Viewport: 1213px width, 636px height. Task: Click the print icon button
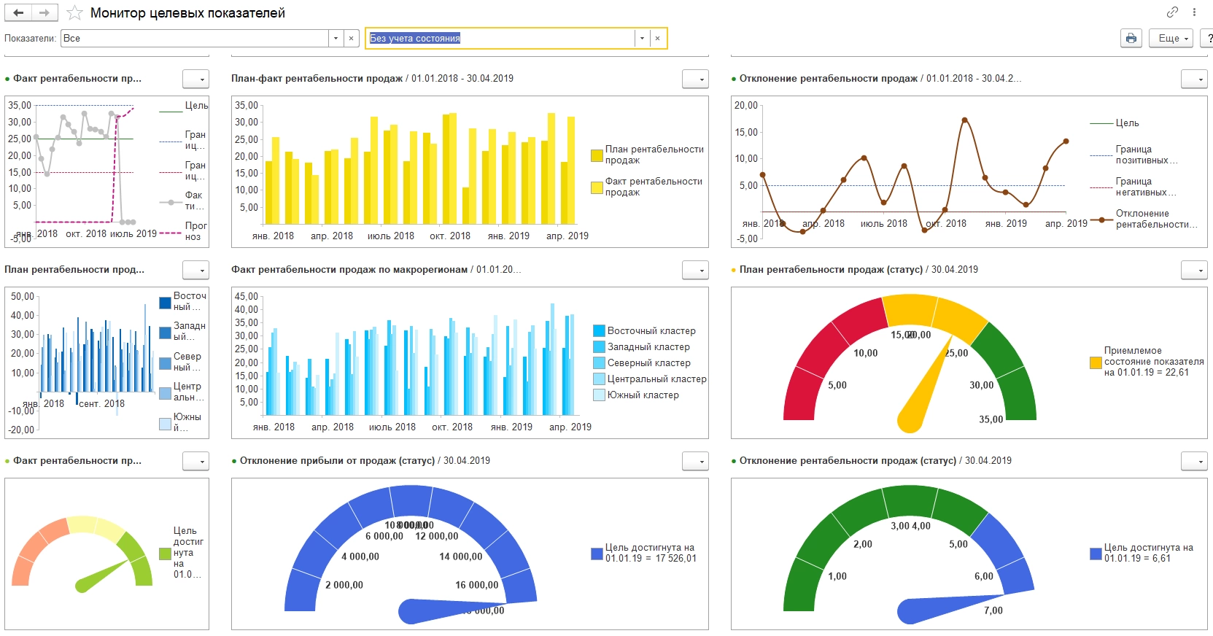point(1131,38)
